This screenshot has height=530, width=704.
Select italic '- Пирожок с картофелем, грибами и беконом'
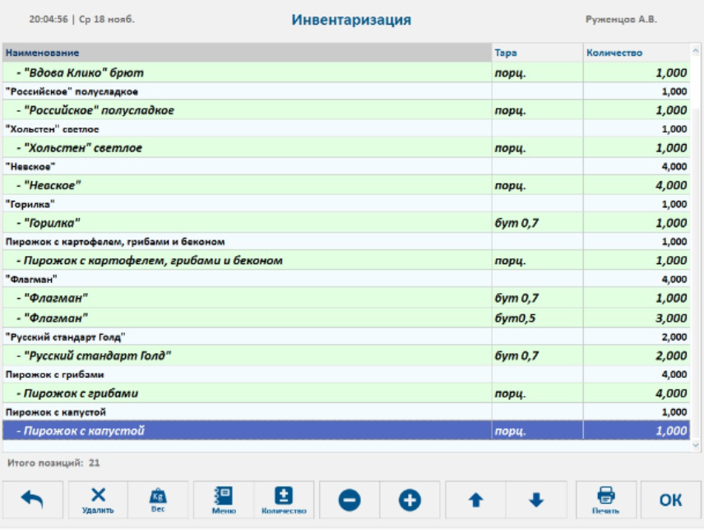[346, 261]
